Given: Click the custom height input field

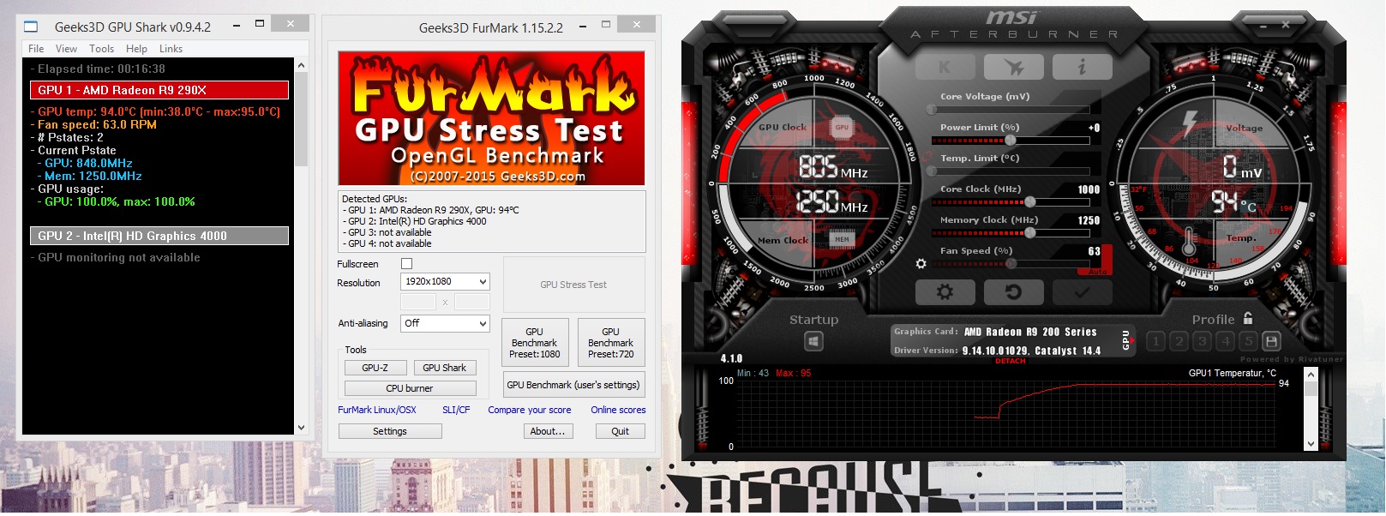Looking at the screenshot, I should (472, 302).
